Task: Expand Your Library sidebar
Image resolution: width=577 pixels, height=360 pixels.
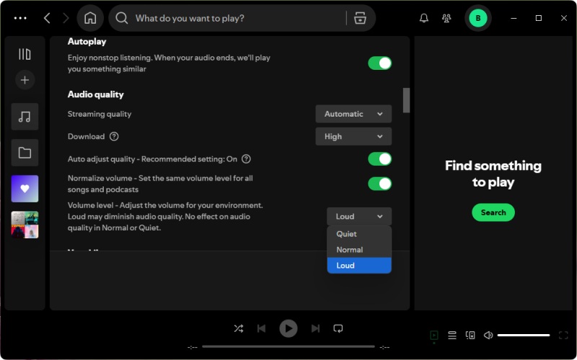Action: tap(25, 54)
